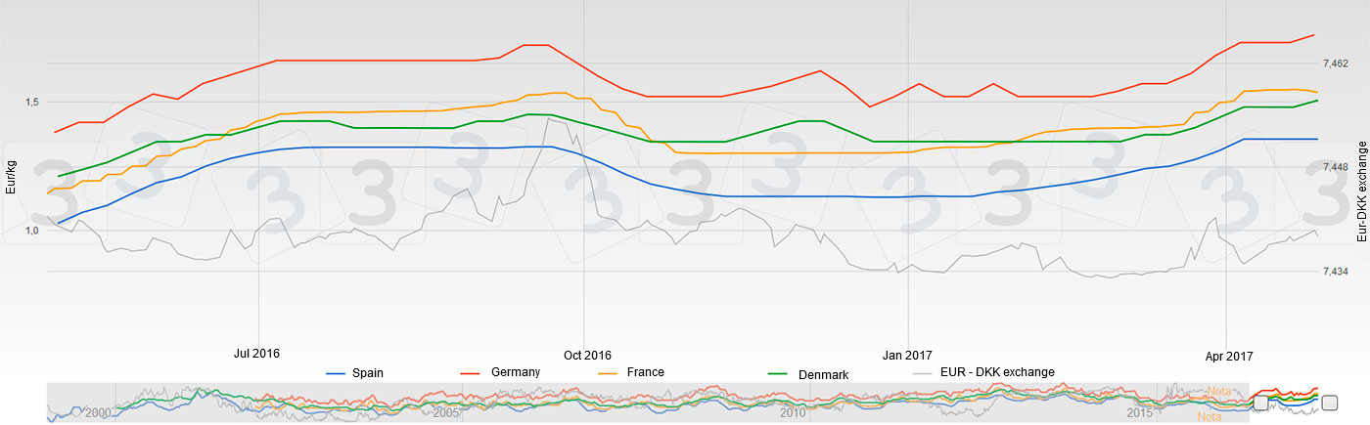Click the right range selector handle

pos(1329,403)
